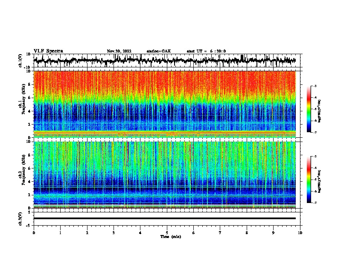Click the time axis tick label "3"
Image resolution: width=338 pixels, height=261 pixels.
pyautogui.click(x=114, y=233)
